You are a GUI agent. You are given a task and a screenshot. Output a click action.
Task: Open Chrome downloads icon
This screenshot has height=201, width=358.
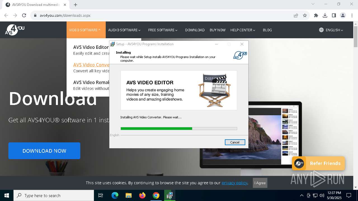(x=325, y=15)
